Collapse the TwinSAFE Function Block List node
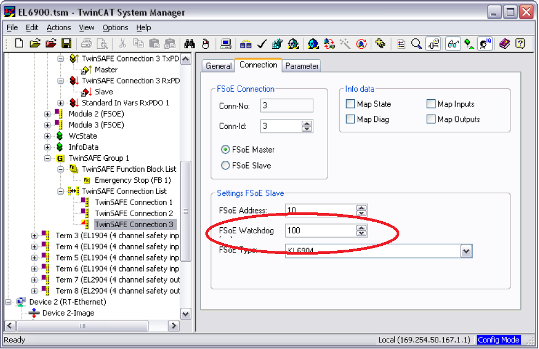 [x=60, y=169]
